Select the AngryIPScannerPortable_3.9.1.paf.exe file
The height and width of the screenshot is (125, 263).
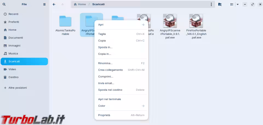pyautogui.click(x=170, y=21)
